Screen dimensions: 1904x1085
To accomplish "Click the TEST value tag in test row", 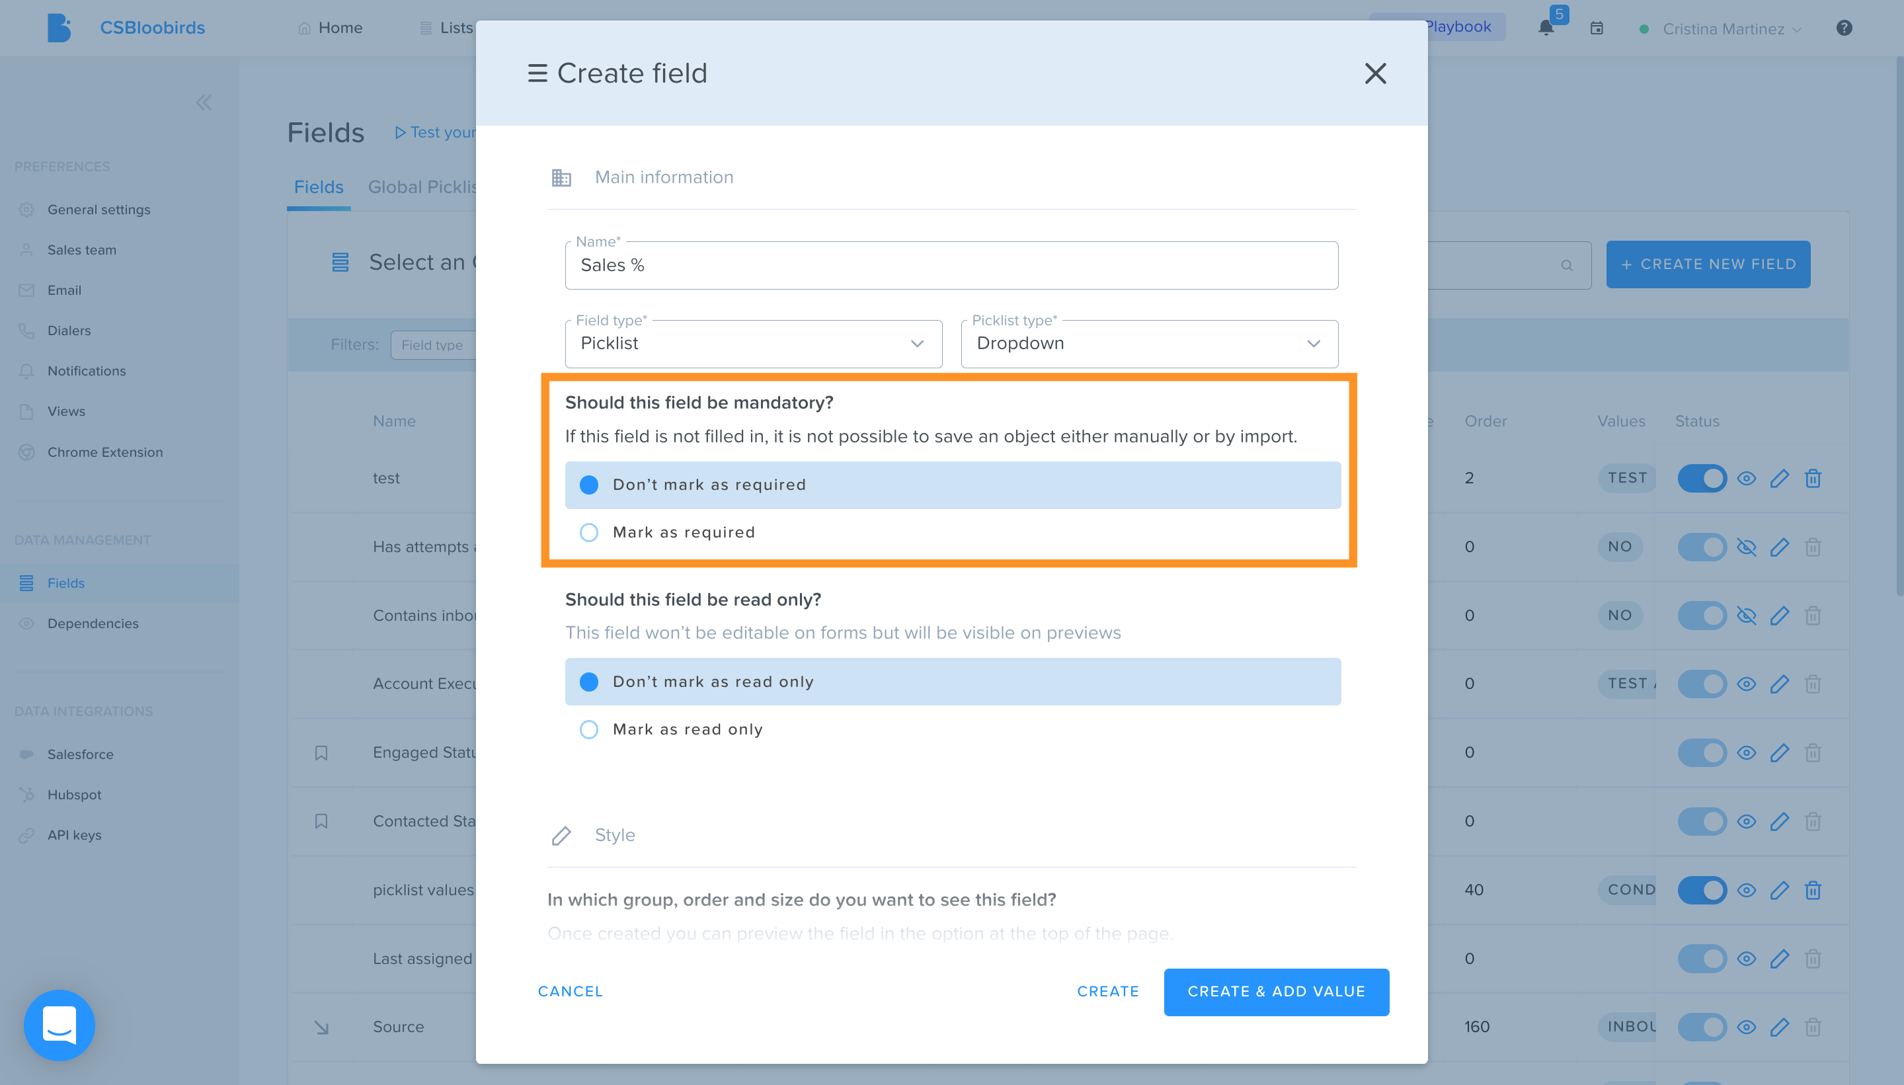I will click(x=1627, y=479).
